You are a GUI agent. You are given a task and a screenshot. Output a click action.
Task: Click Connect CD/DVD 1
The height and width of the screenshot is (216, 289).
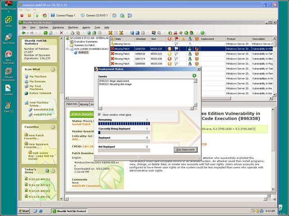click(94, 16)
